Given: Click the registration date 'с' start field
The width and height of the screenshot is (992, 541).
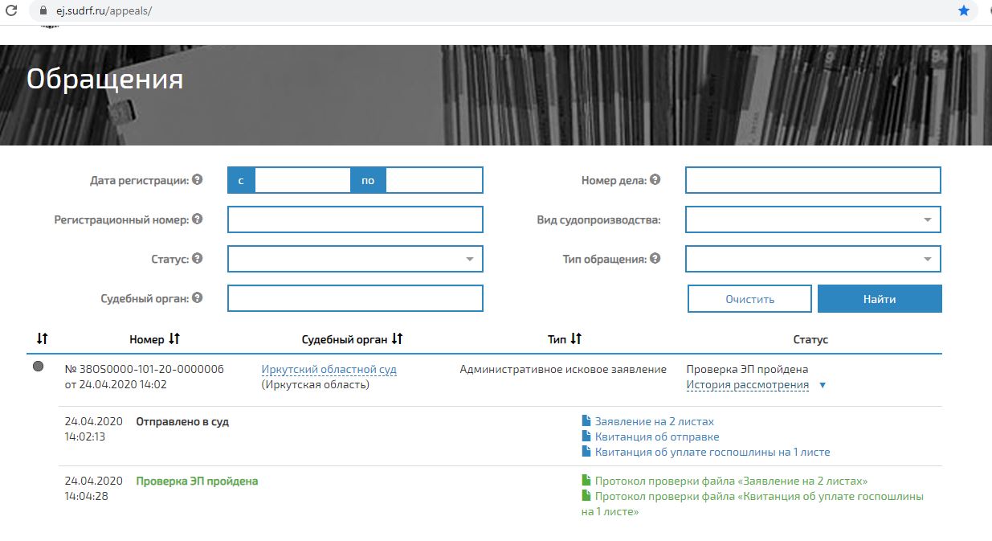Looking at the screenshot, I should click(303, 181).
